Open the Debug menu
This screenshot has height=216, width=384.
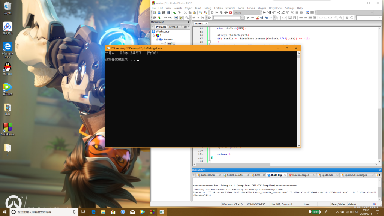click(x=208, y=8)
